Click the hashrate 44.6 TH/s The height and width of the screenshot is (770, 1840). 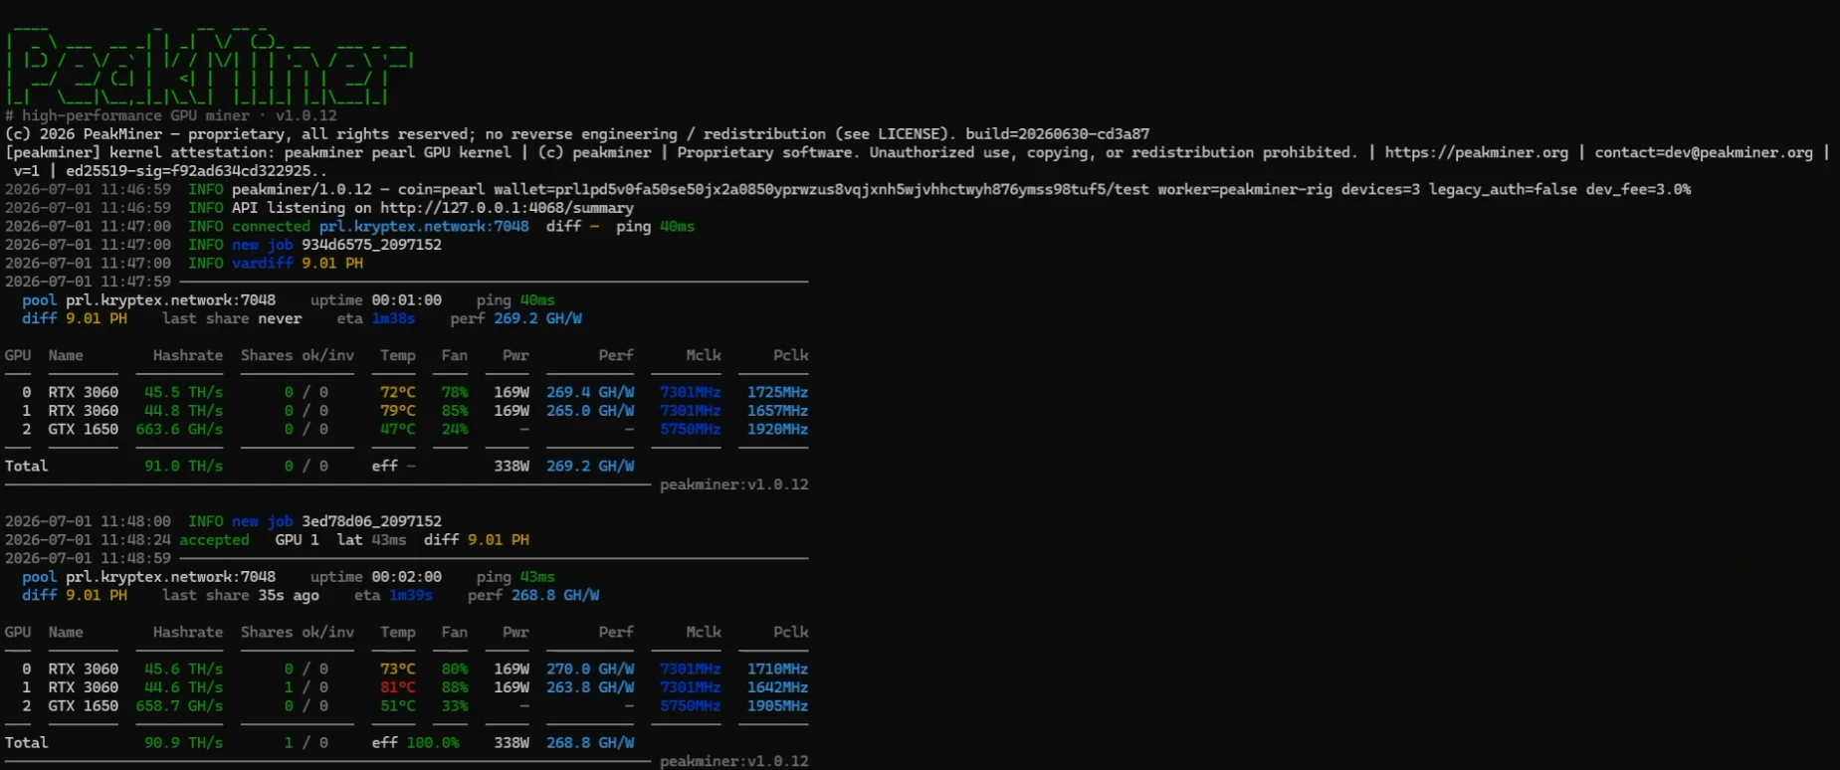click(183, 687)
